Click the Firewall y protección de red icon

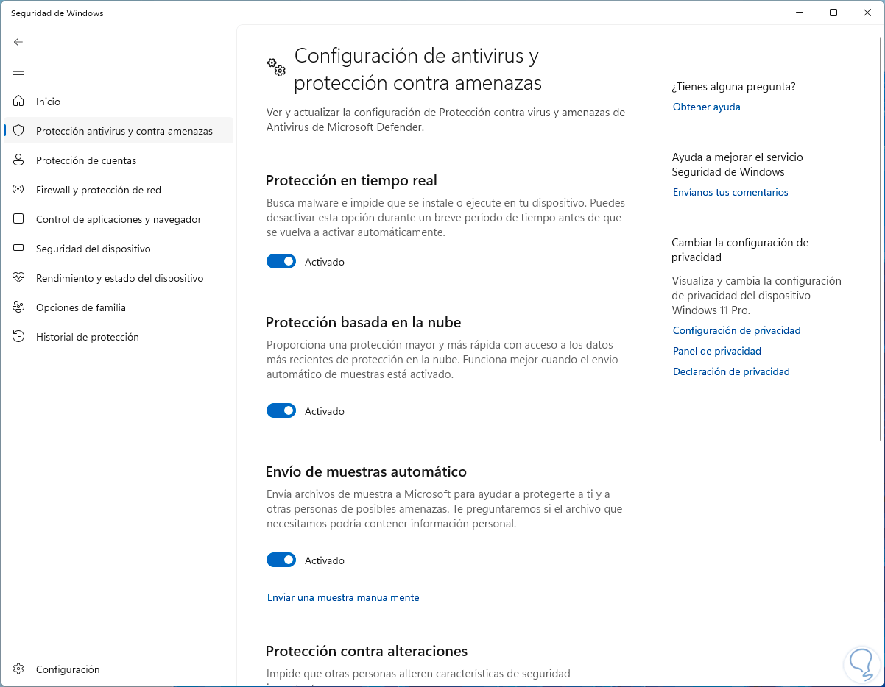click(19, 190)
